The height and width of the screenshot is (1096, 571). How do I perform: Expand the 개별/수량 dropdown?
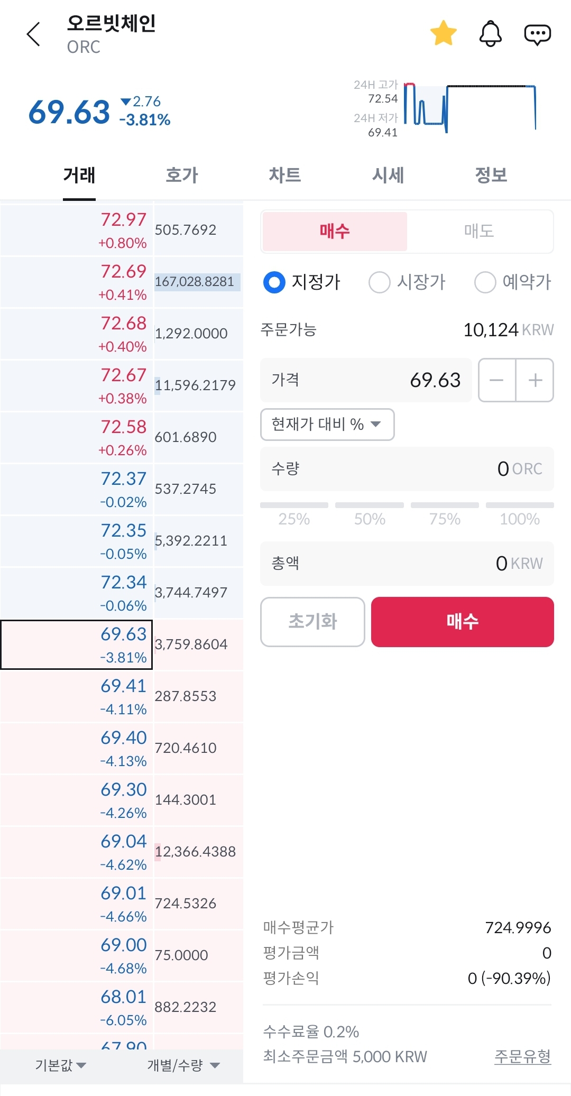pyautogui.click(x=183, y=1065)
